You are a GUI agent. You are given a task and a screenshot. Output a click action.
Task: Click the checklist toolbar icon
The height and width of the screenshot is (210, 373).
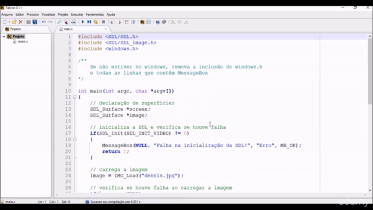(133, 22)
